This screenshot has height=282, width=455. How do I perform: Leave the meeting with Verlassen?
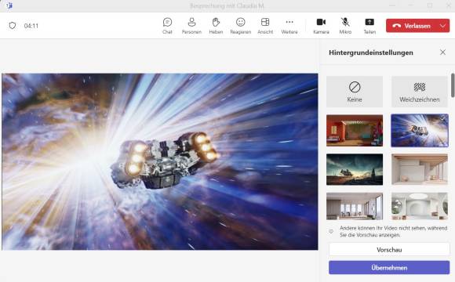[412, 26]
